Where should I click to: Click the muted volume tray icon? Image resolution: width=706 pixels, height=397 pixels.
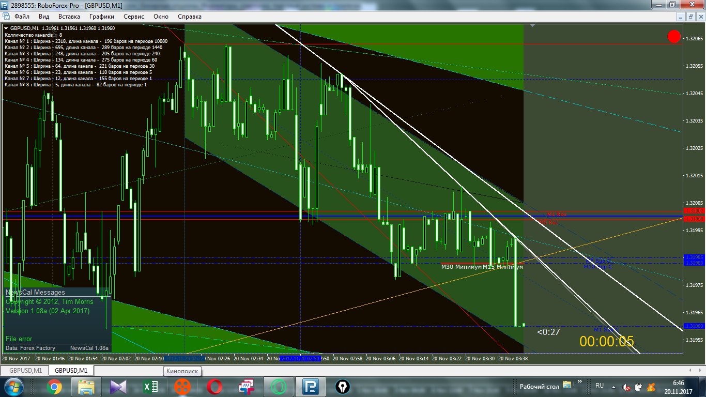pyautogui.click(x=626, y=387)
